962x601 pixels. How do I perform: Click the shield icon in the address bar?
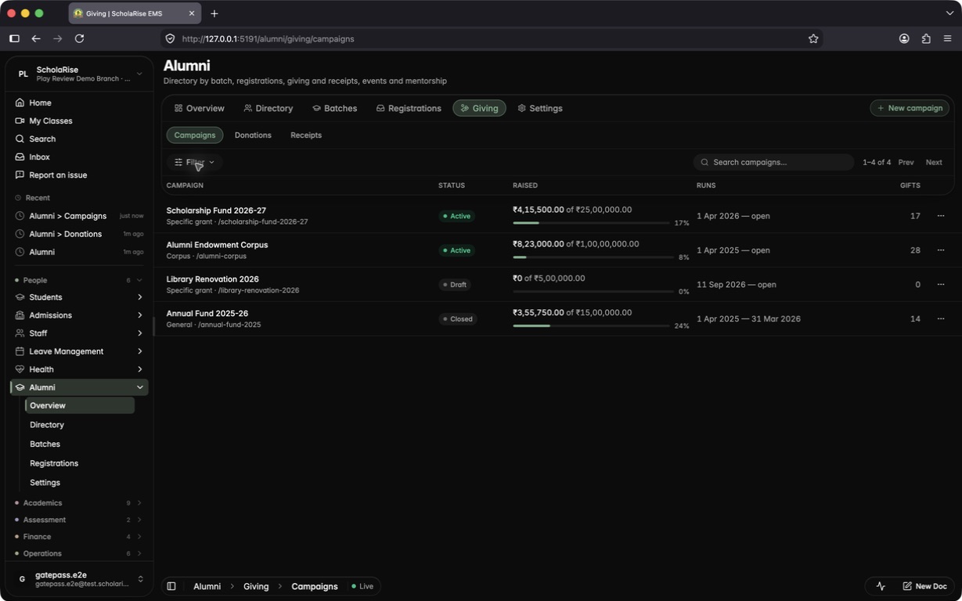pos(170,38)
